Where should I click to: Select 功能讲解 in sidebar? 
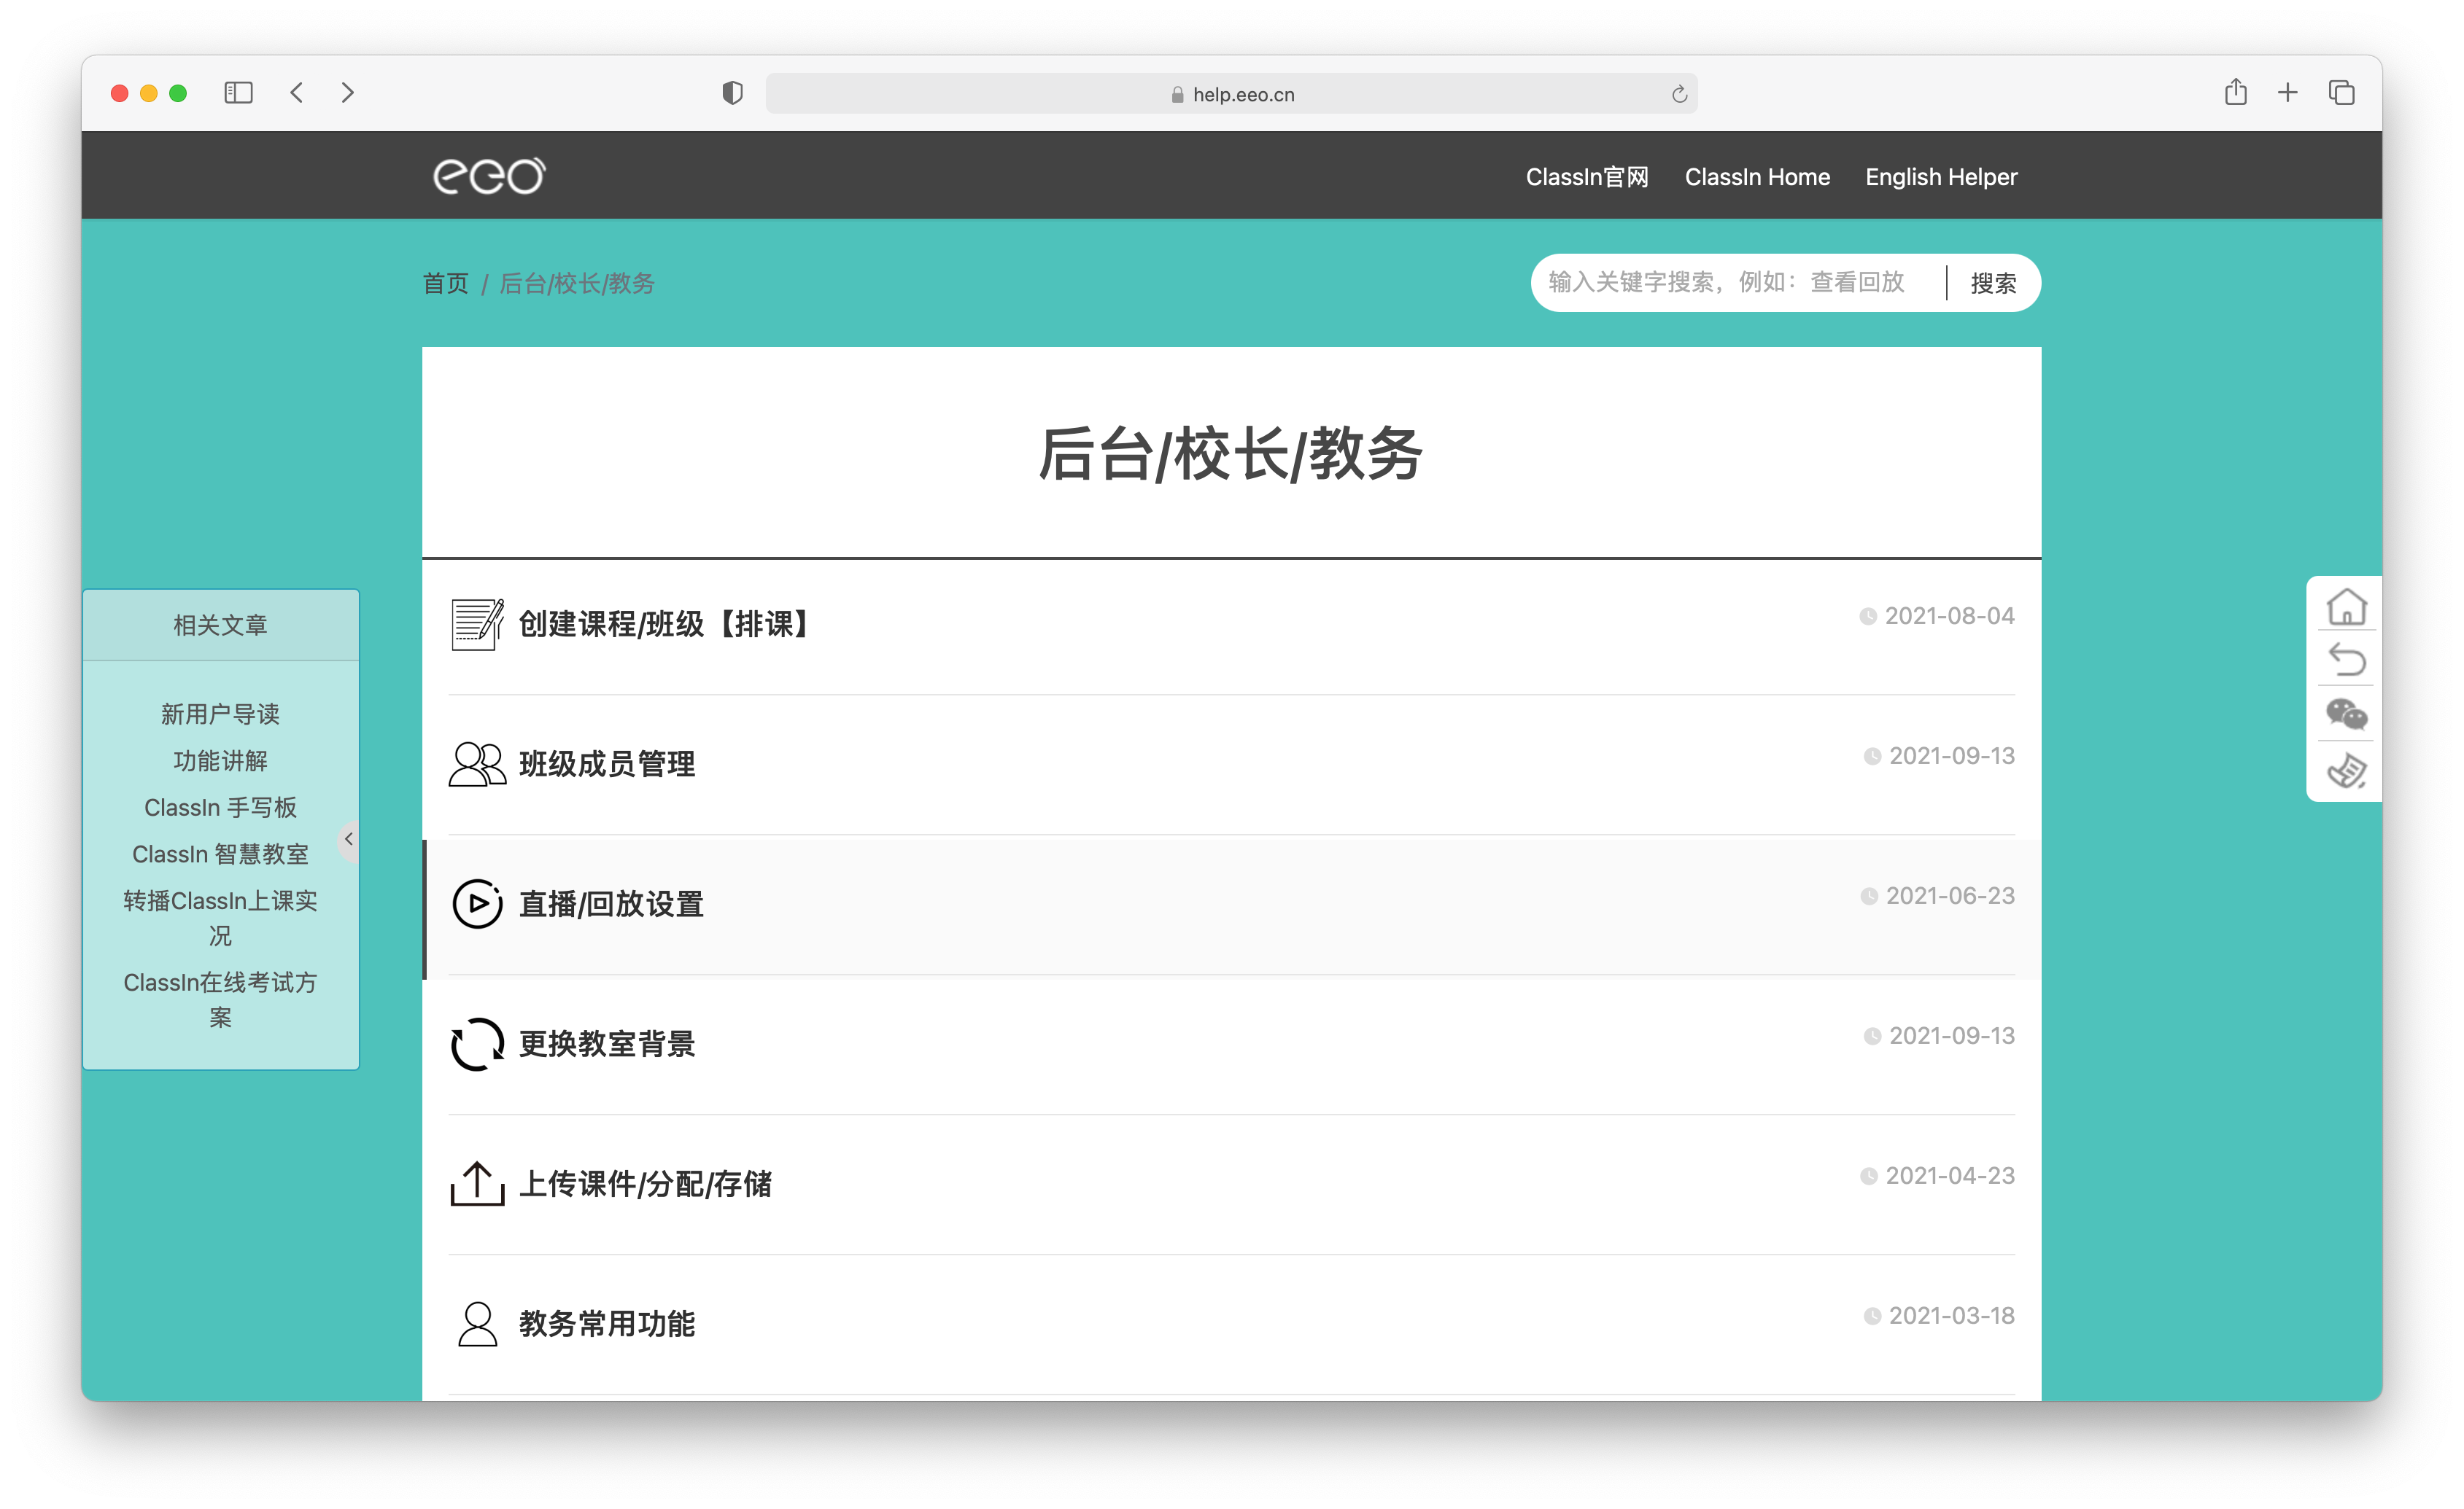(220, 760)
